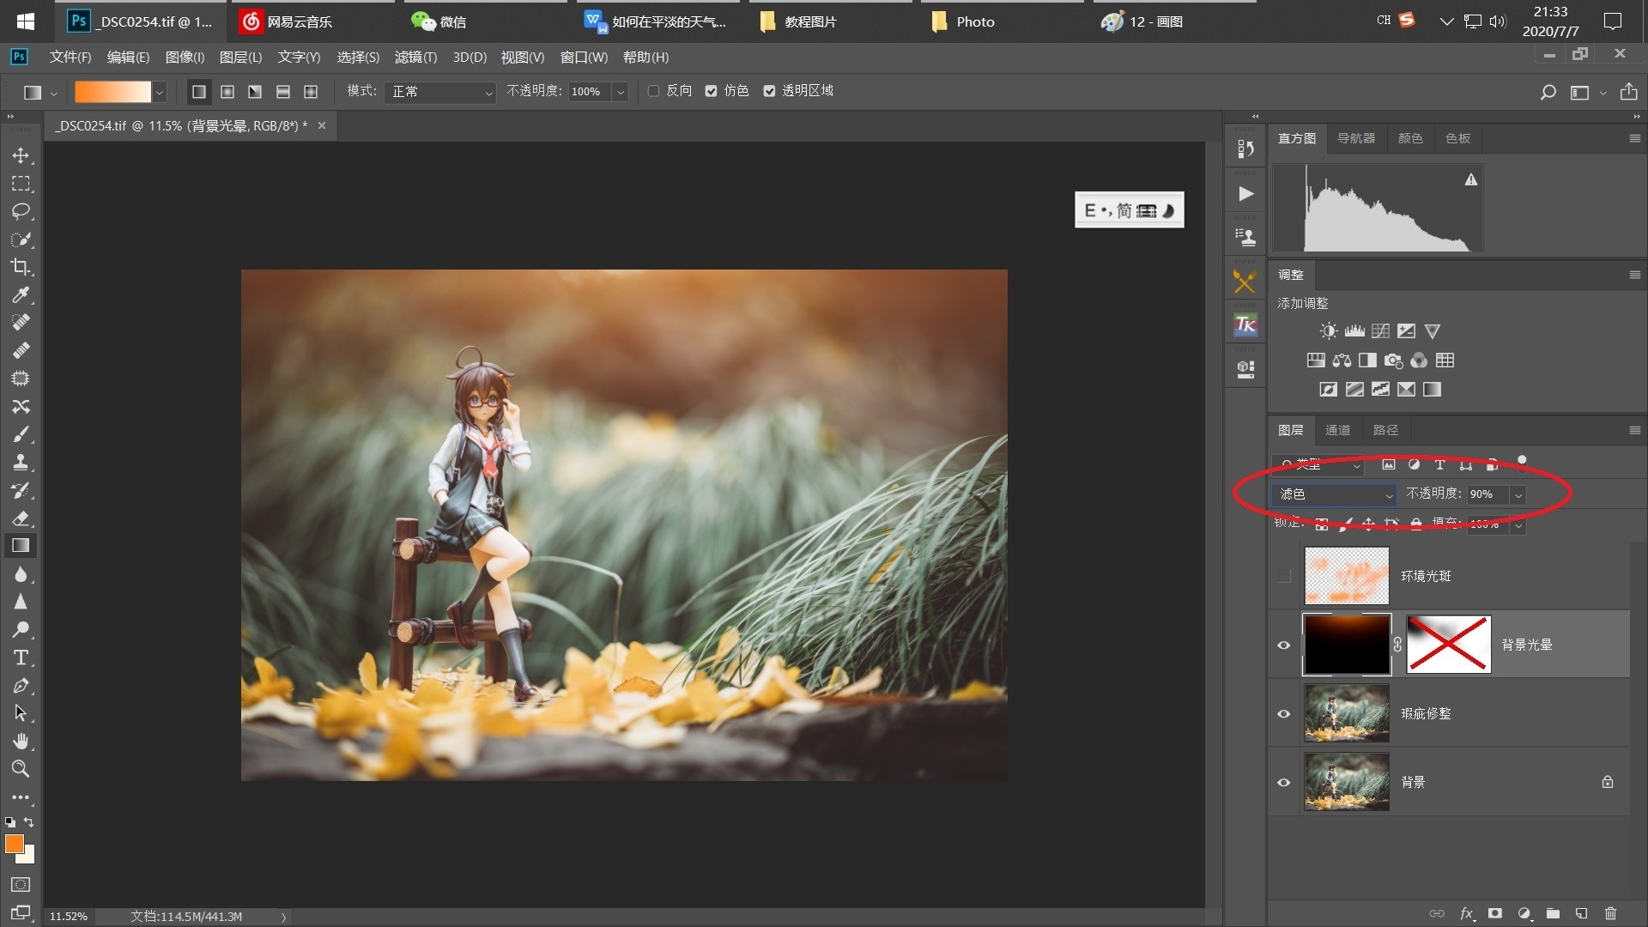Image resolution: width=1648 pixels, height=927 pixels.
Task: Select the Gradient tool in toolbar
Action: (21, 546)
